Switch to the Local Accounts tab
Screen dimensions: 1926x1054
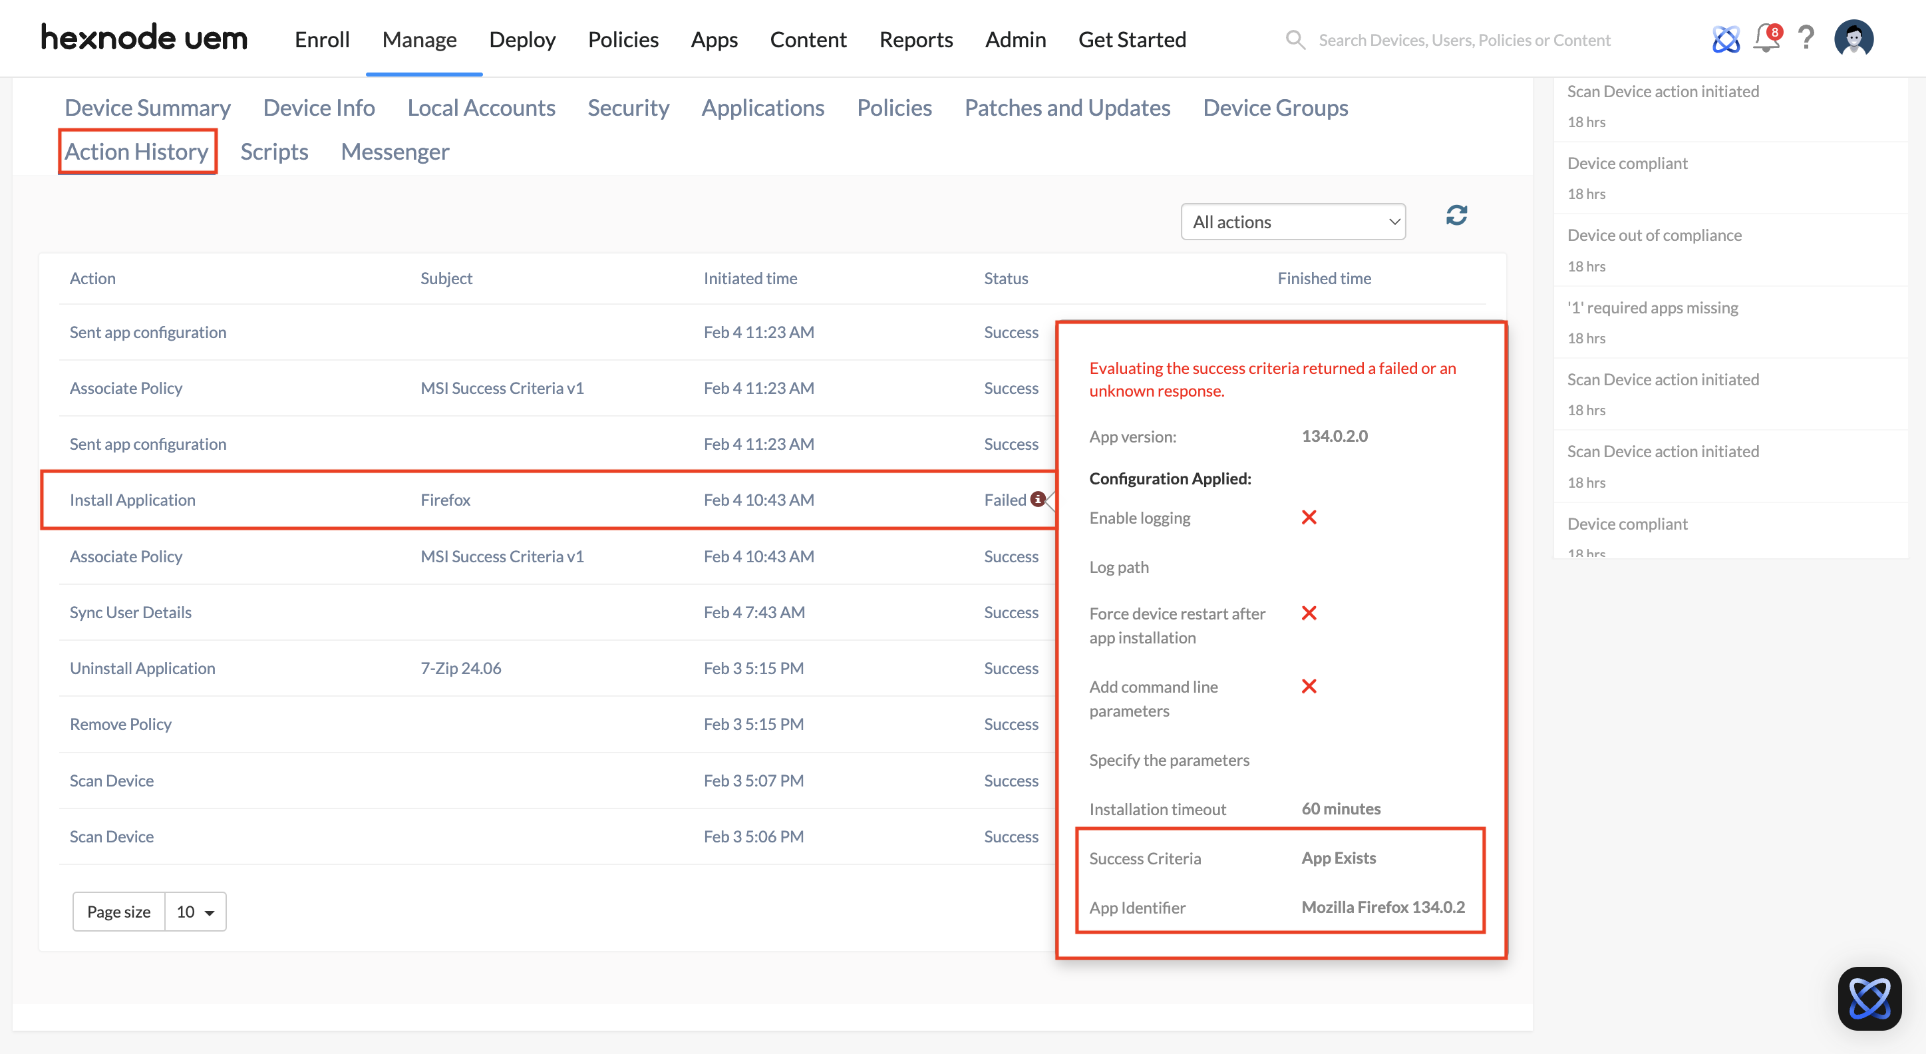coord(482,108)
